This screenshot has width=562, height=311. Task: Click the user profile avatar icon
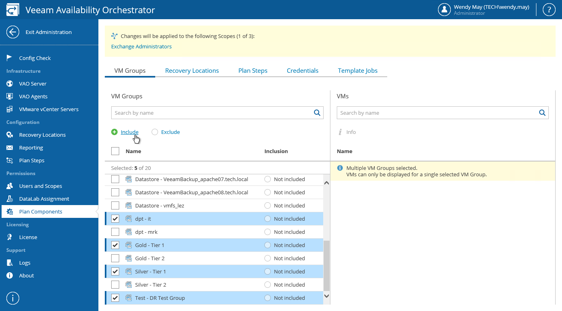(444, 10)
